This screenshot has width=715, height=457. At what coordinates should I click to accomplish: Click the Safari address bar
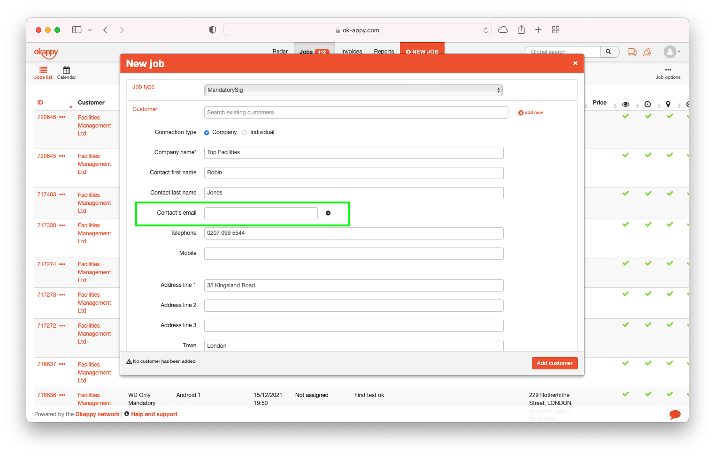tap(357, 30)
